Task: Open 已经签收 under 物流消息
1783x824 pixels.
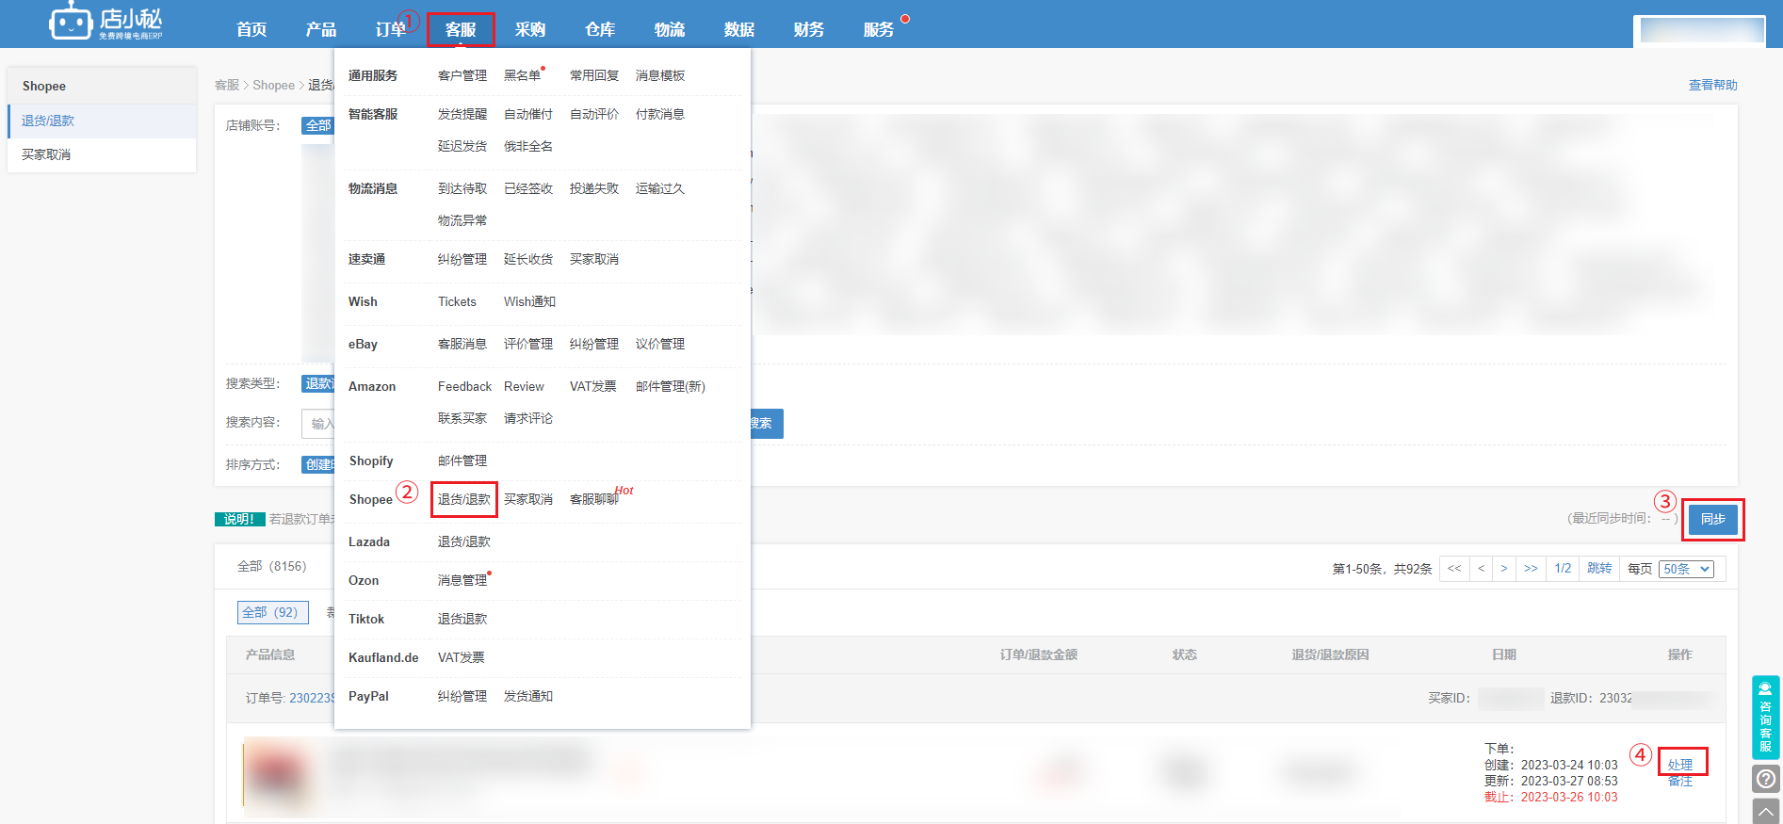Action: click(x=528, y=188)
